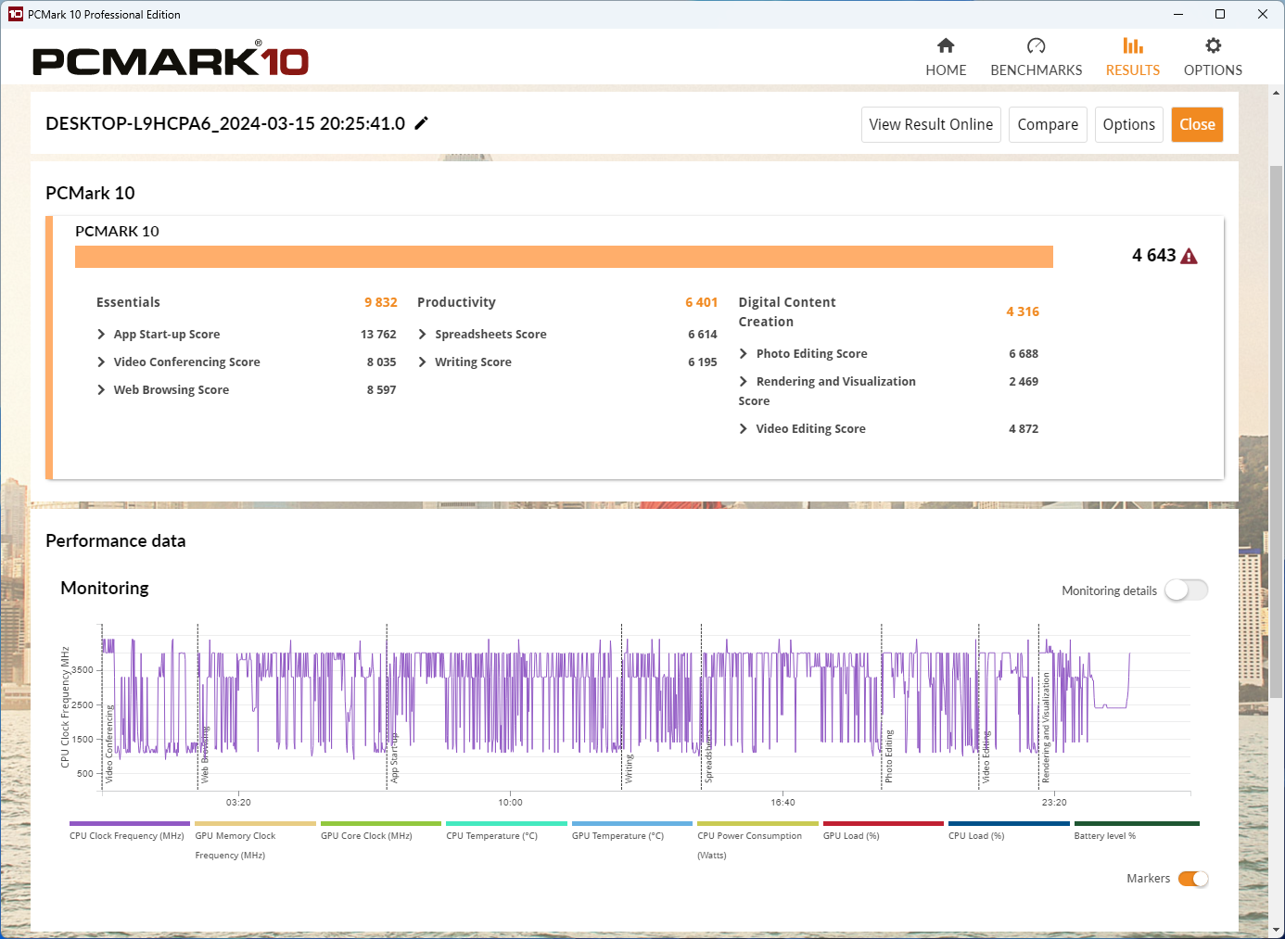
Task: Click the red warning triangle beside score
Action: point(1189,256)
